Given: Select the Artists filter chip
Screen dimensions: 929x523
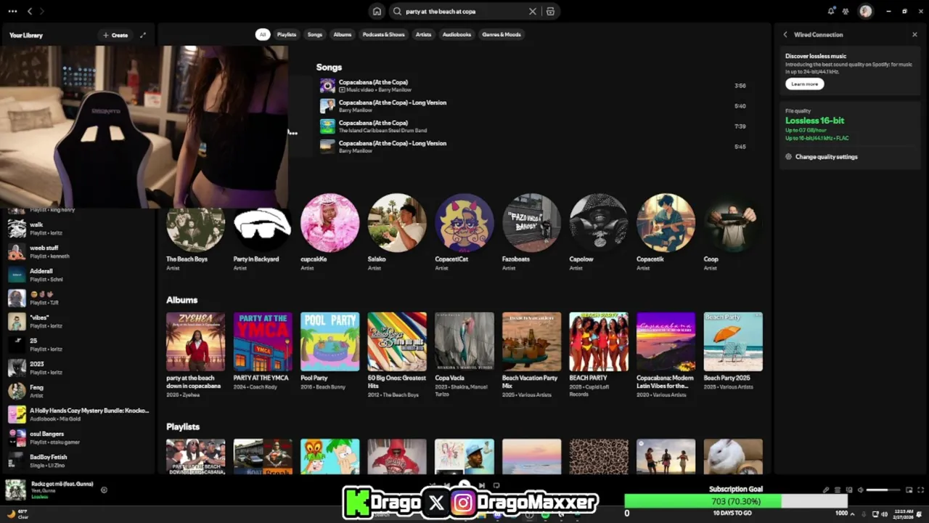Looking at the screenshot, I should [x=423, y=34].
